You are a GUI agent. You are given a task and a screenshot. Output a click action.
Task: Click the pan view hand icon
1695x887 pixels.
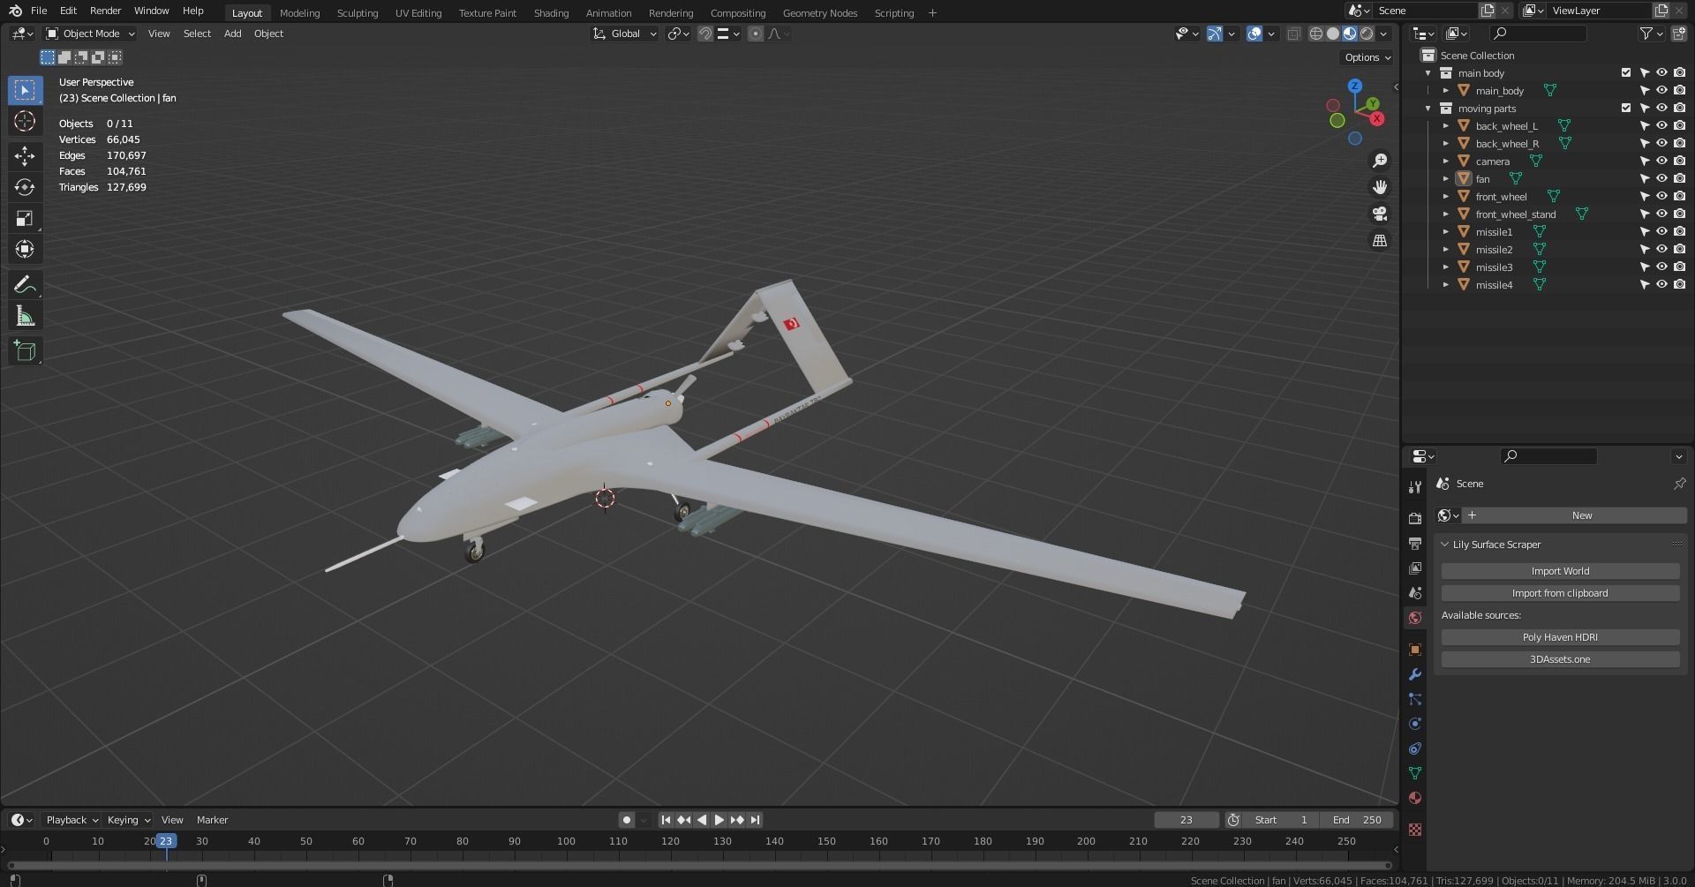click(x=1379, y=187)
